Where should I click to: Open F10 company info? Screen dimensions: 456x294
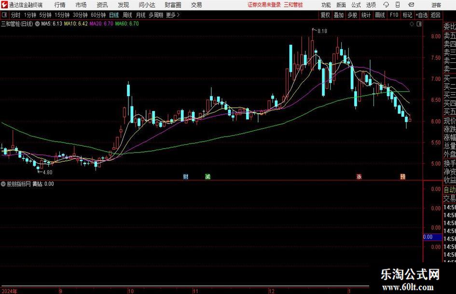(394, 15)
